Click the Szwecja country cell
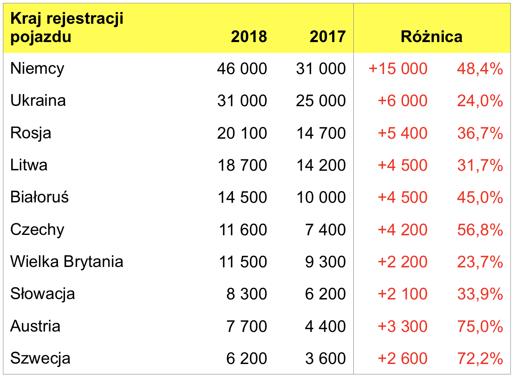The image size is (515, 379). [x=40, y=358]
